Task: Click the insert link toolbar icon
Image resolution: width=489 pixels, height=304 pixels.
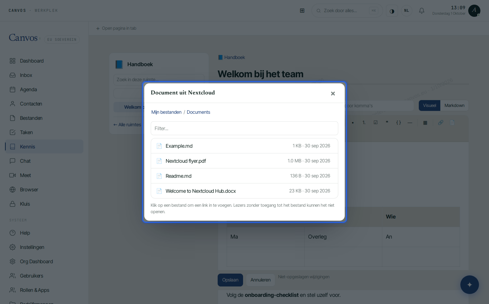Action: (441, 122)
